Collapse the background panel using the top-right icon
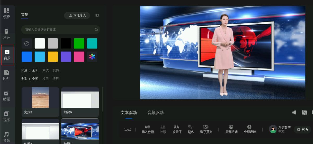The height and width of the screenshot is (144, 313). (97, 15)
